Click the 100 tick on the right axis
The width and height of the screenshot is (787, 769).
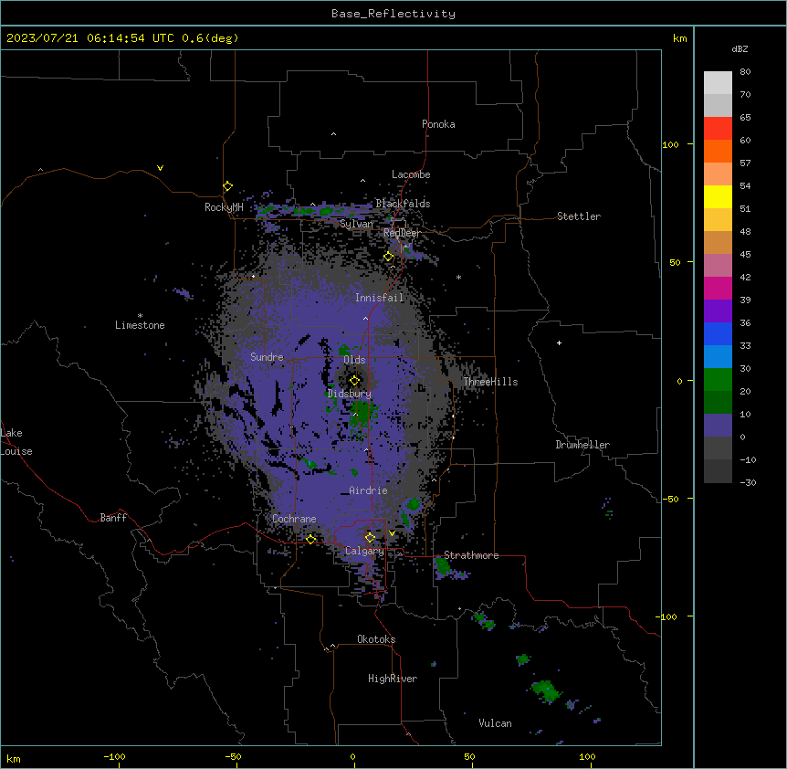point(670,144)
